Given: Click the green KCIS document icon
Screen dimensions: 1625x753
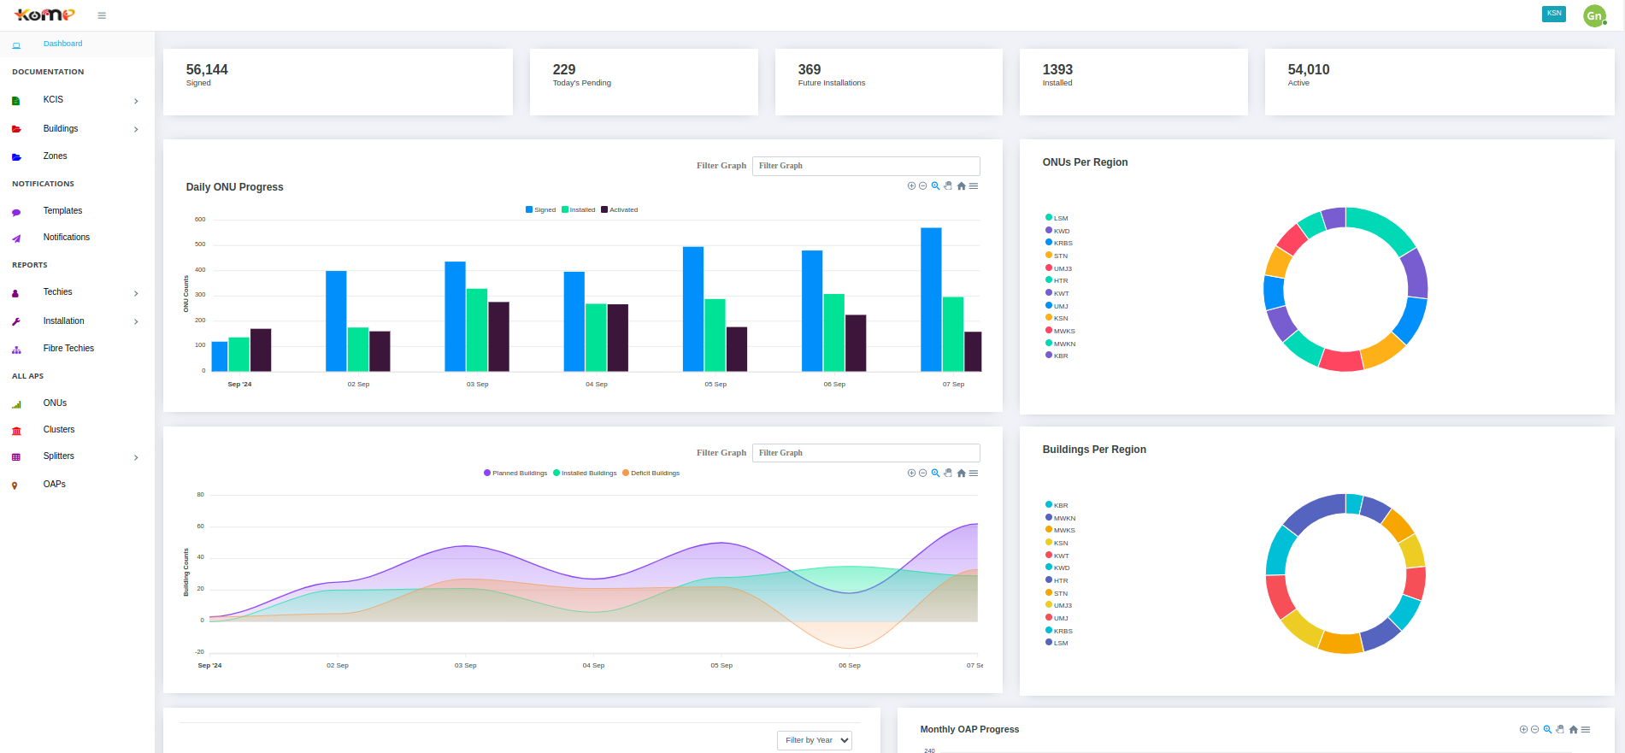Looking at the screenshot, I should click(x=15, y=101).
